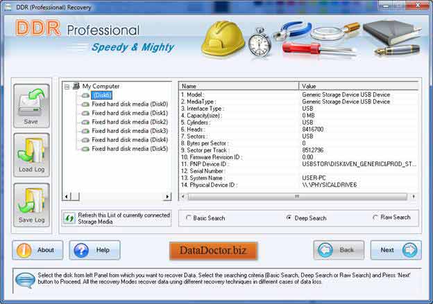Click the drive icon beside Disk0
The width and height of the screenshot is (433, 304).
[x=85, y=104]
